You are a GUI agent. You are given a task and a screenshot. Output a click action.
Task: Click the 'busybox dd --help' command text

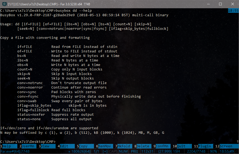[74, 11]
